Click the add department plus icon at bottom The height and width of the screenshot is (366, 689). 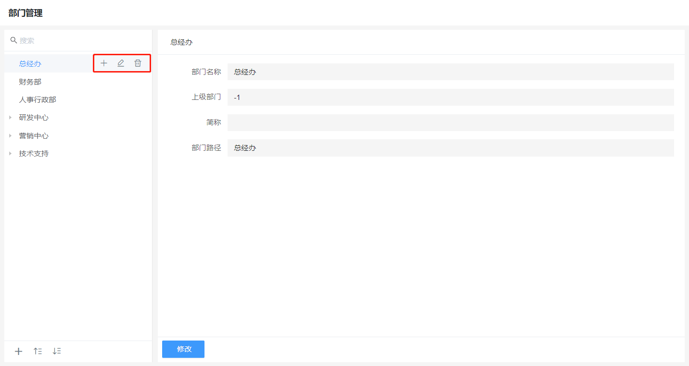point(18,351)
